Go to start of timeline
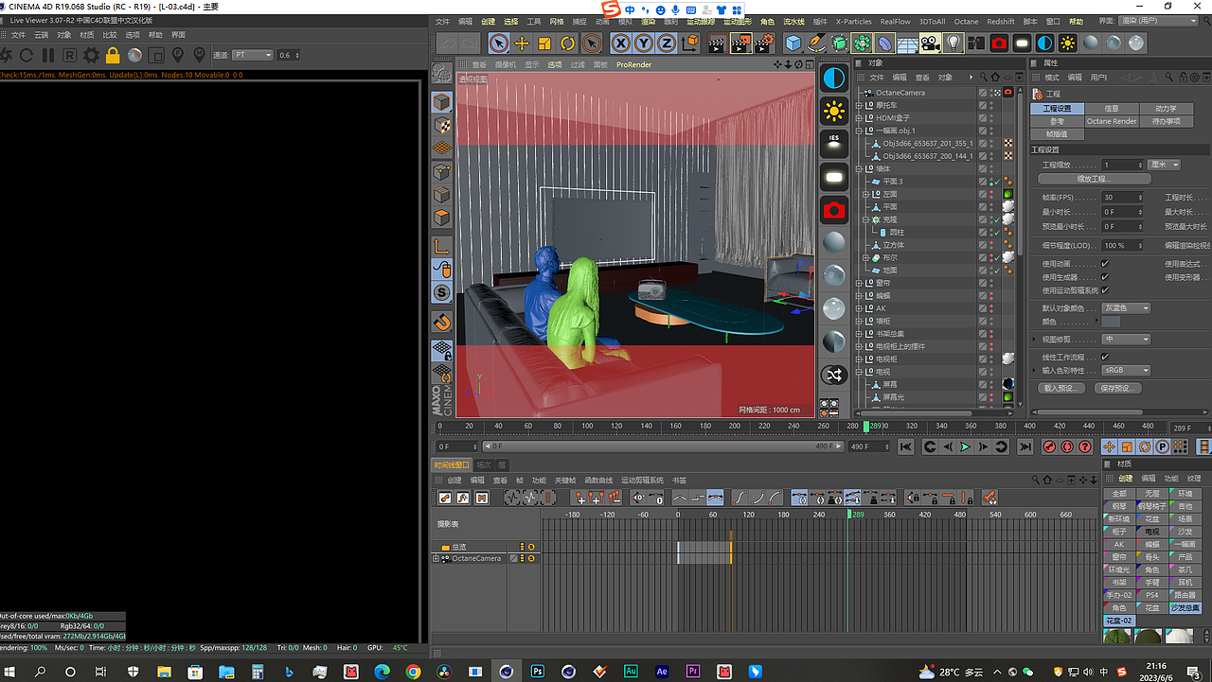Image resolution: width=1212 pixels, height=682 pixels. pyautogui.click(x=906, y=446)
